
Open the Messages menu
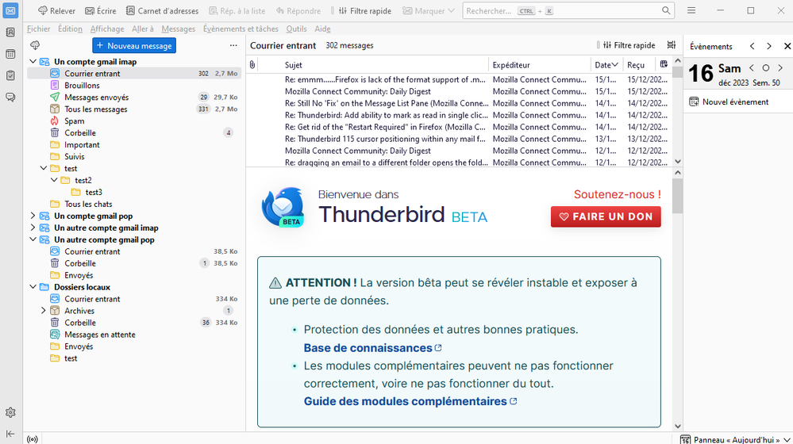(x=179, y=29)
